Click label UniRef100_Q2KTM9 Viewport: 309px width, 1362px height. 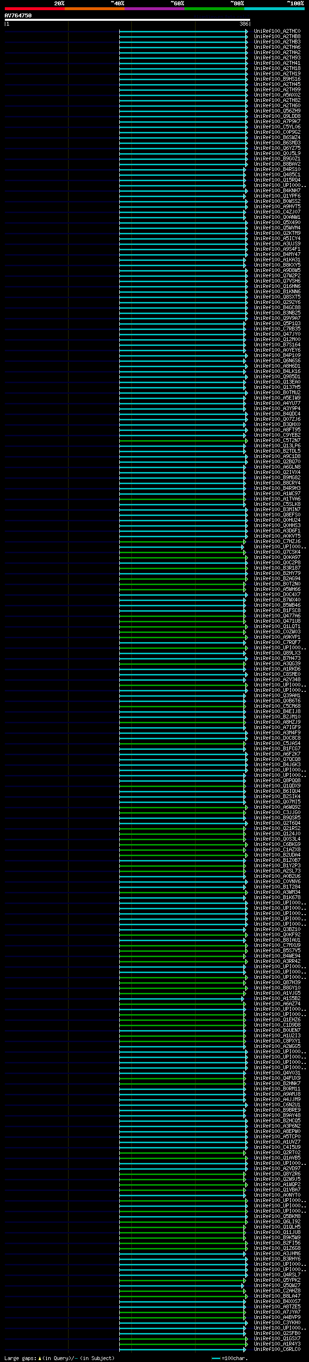point(277,233)
